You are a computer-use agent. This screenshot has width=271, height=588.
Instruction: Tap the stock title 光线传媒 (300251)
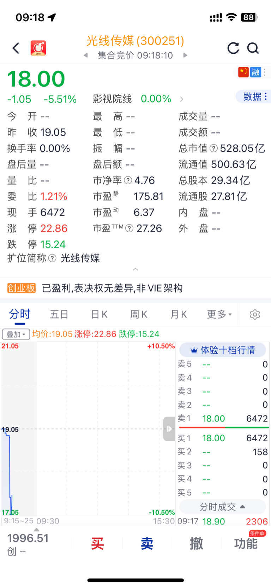(135, 41)
